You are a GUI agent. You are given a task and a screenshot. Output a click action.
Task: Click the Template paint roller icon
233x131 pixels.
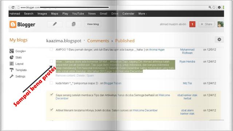click(12, 70)
